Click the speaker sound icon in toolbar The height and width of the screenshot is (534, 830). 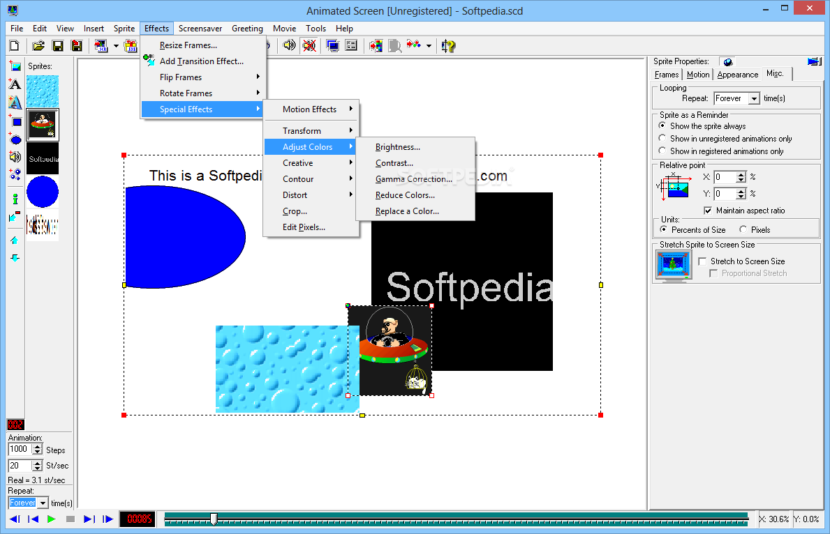pos(289,46)
